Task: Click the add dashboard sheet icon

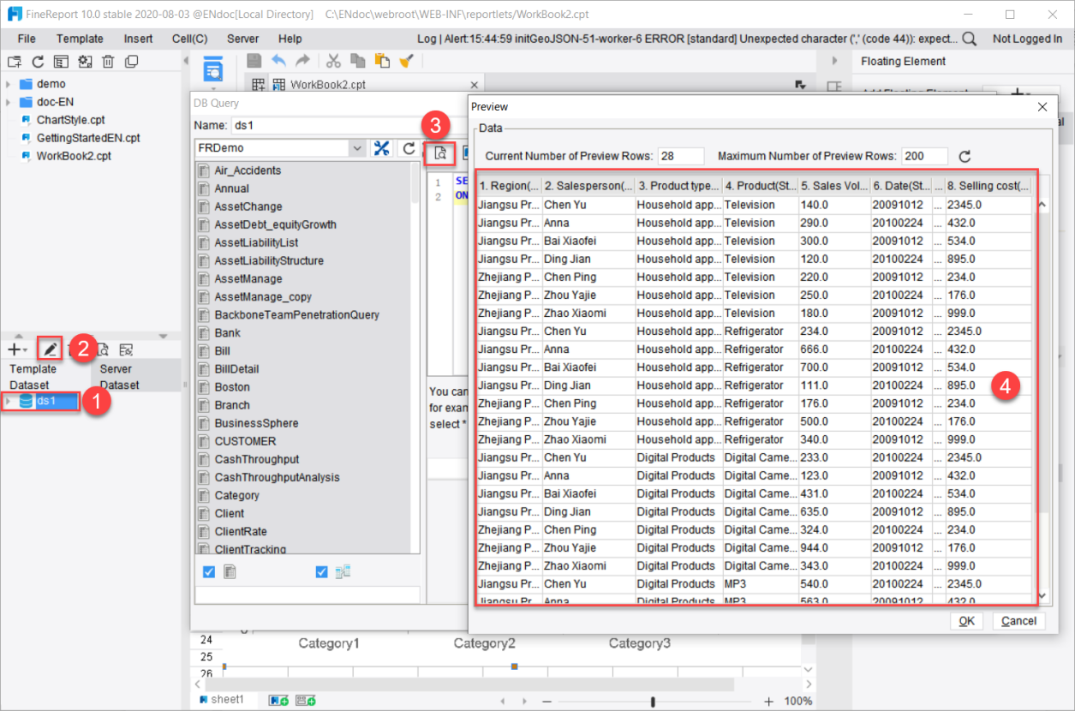Action: click(306, 700)
